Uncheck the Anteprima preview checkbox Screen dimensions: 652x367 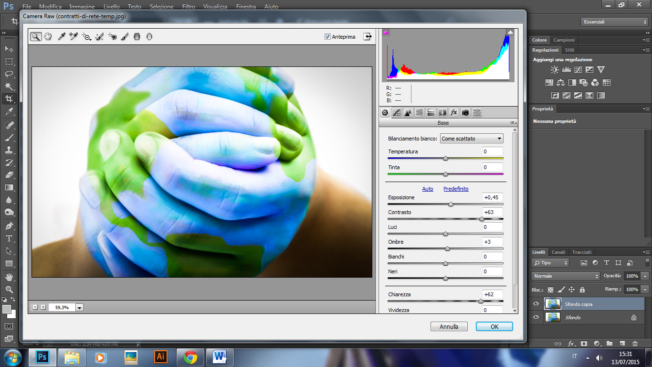[x=327, y=37]
